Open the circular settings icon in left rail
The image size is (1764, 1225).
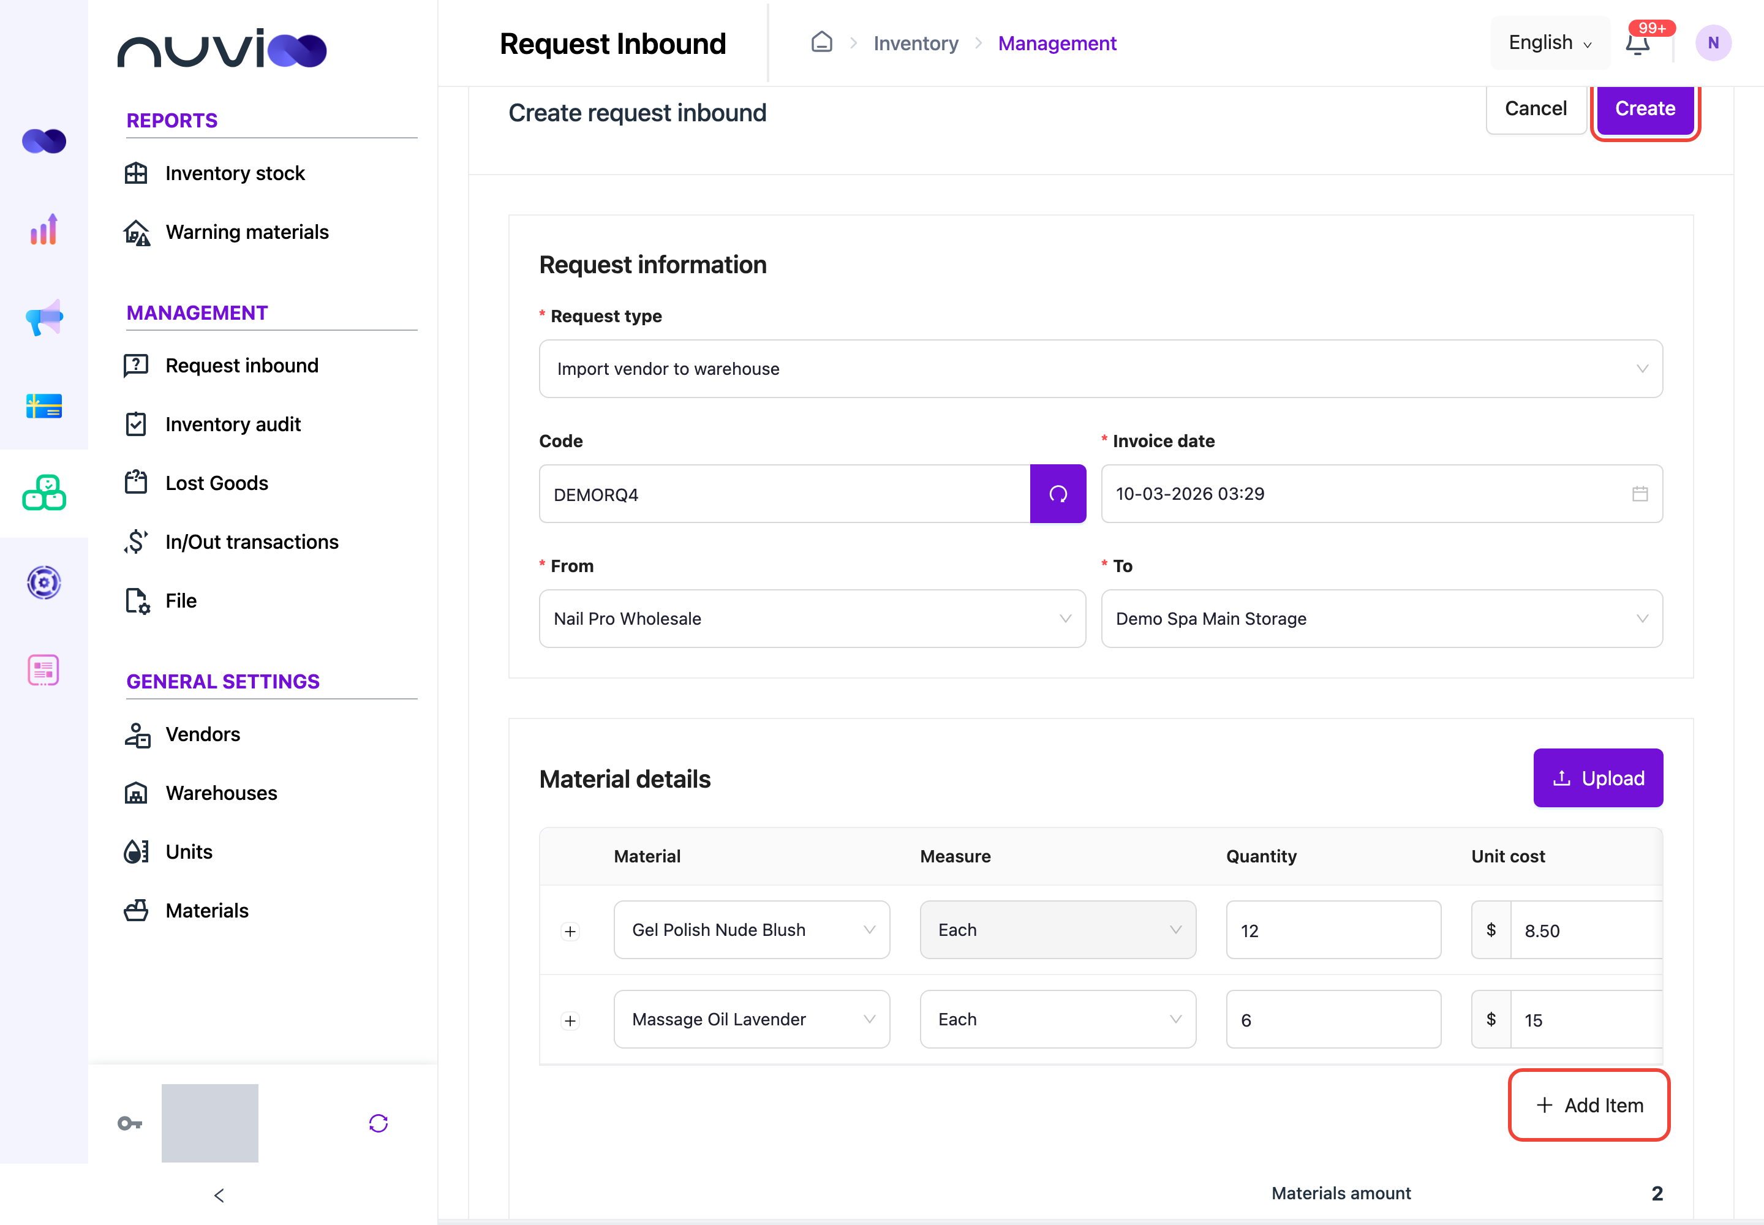coord(43,582)
